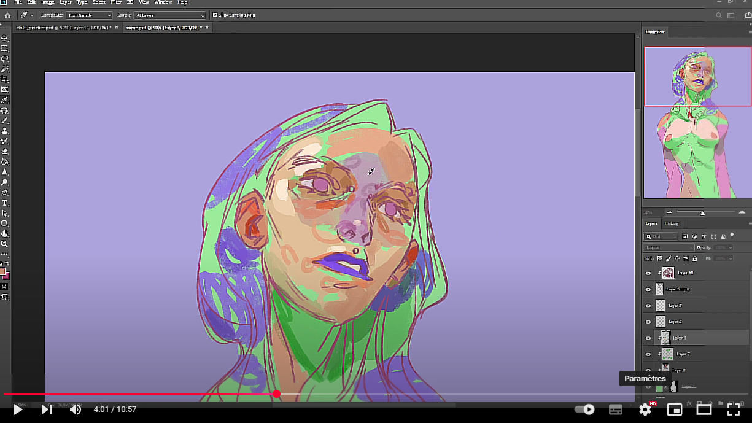
Task: Click the Lock all padlock icon
Action: click(694, 258)
